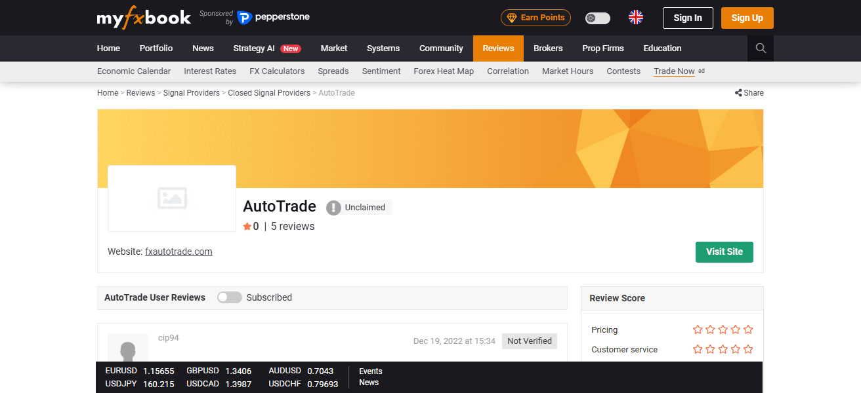This screenshot has height=393, width=861.
Task: Go to Economic Calendar
Action: point(134,71)
